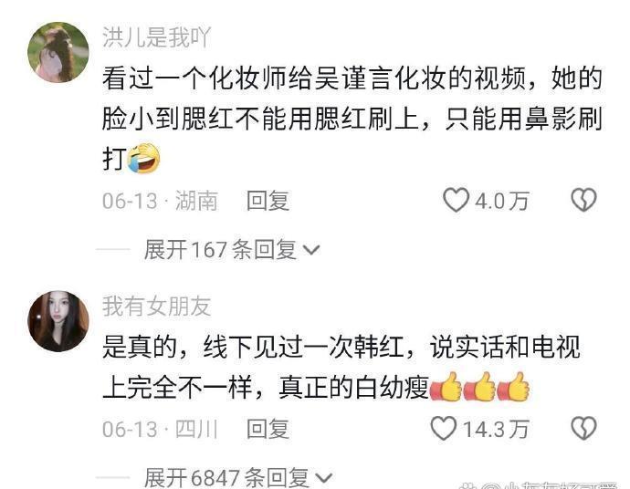Open username 洪儿是我吖
630x489 pixels.
tap(156, 37)
